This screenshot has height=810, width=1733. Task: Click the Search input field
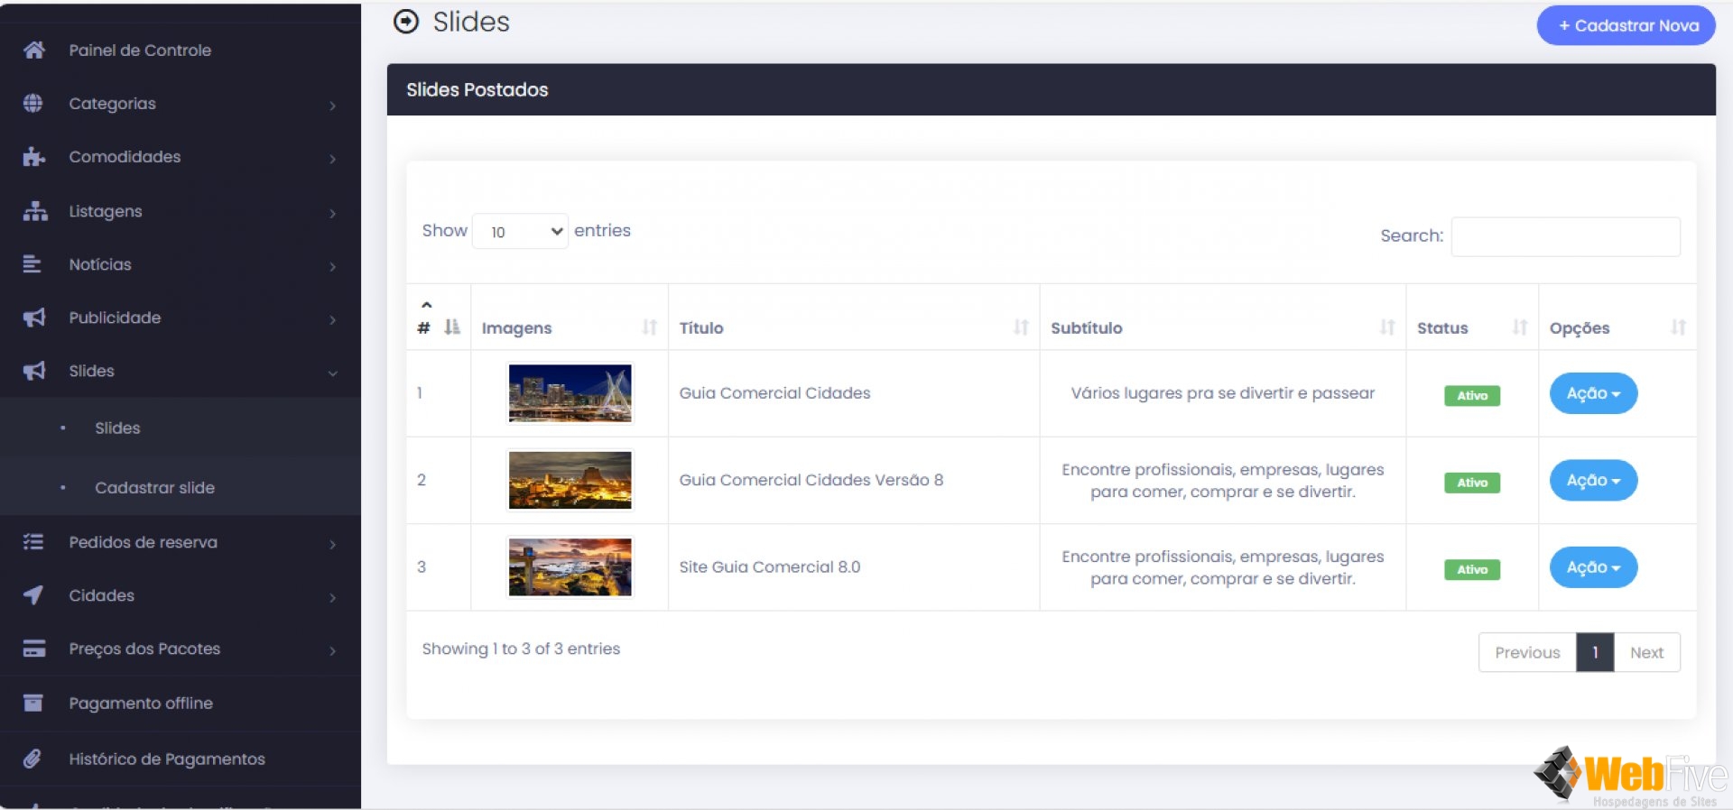1565,236
